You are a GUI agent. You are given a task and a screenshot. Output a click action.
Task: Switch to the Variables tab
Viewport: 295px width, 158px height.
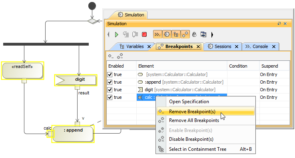click(x=133, y=46)
